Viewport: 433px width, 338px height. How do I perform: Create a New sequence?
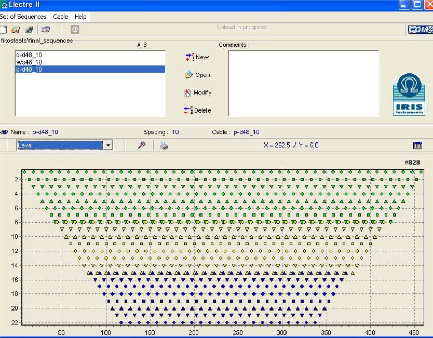pos(197,57)
